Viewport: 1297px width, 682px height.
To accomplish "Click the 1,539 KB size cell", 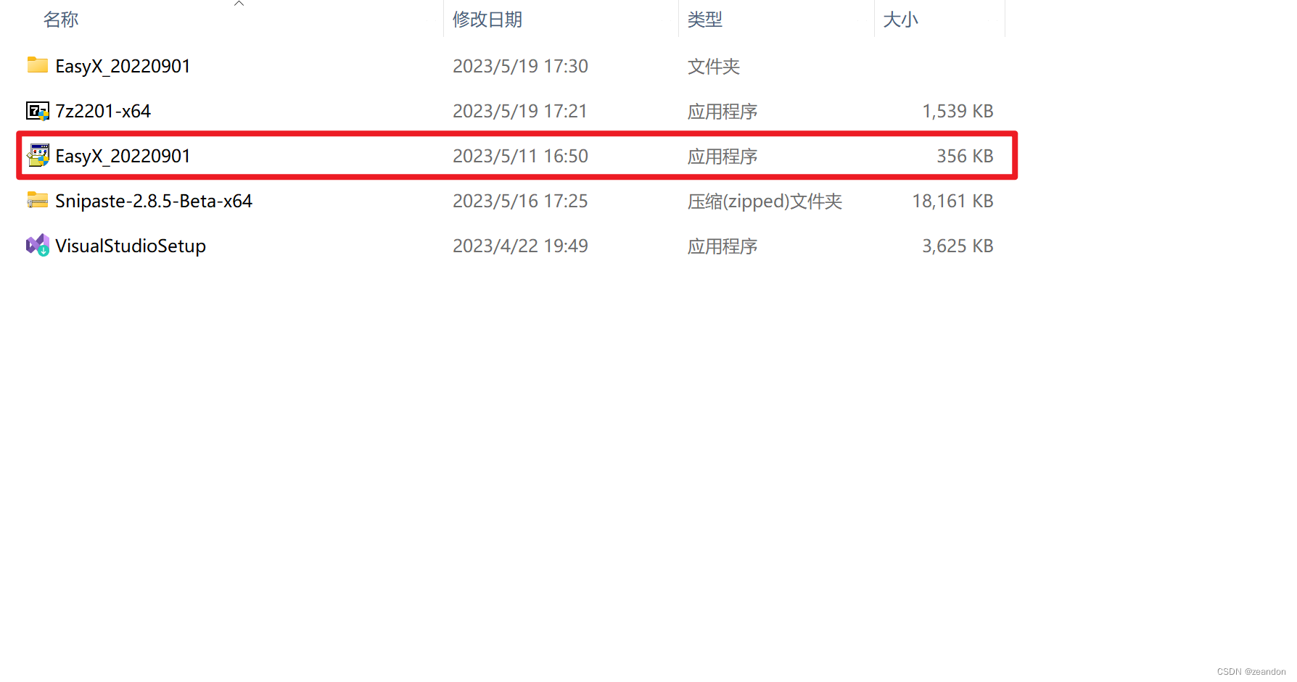I will pos(958,111).
